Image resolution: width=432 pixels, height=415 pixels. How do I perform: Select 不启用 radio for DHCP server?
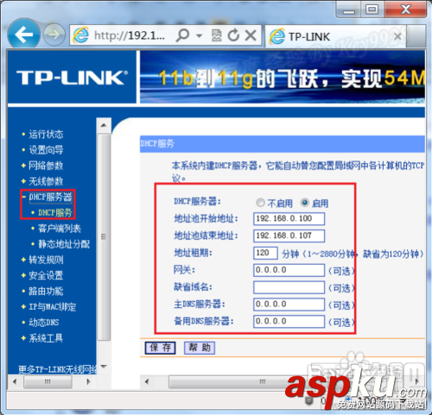[260, 203]
